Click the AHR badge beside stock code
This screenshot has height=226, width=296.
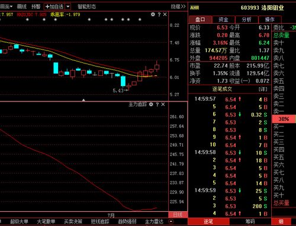195,8
